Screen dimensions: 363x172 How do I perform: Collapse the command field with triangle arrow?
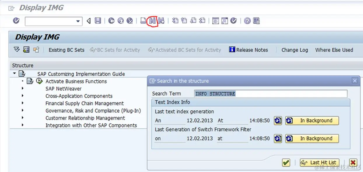pos(89,21)
